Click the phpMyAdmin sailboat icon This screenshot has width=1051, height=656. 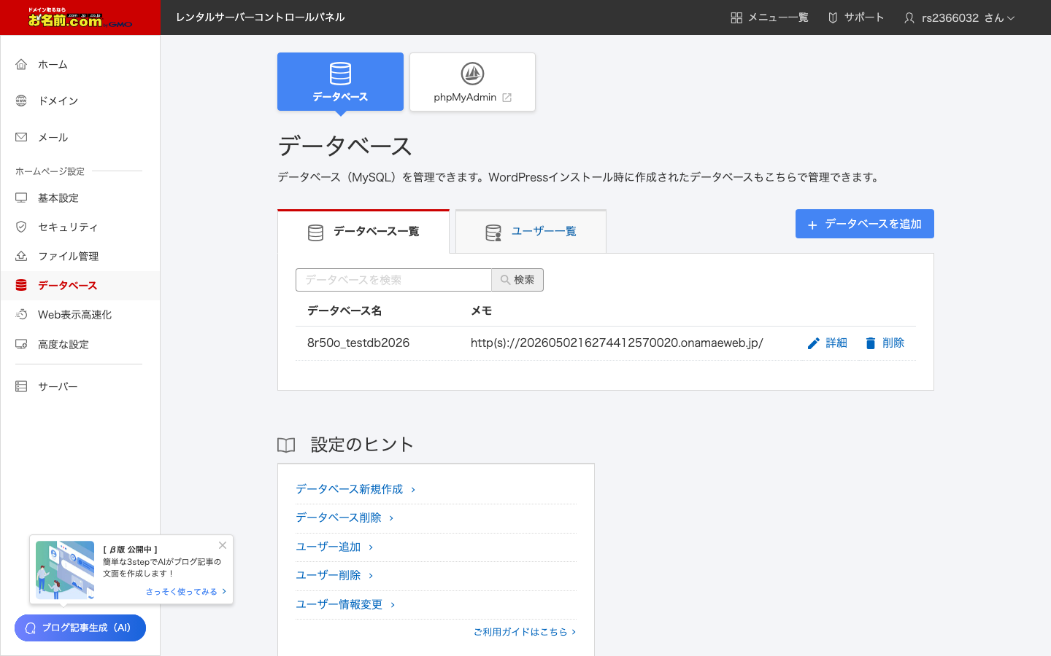click(x=472, y=74)
